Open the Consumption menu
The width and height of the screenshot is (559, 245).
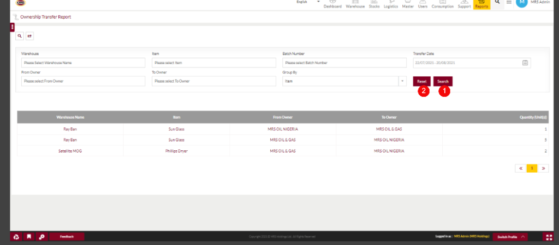point(442,4)
